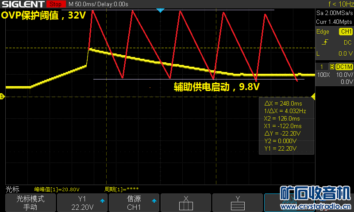Screen dimensions: 354x212
Task: Click the adjust arrow beside Y1 22.20V
Action: [102, 201]
